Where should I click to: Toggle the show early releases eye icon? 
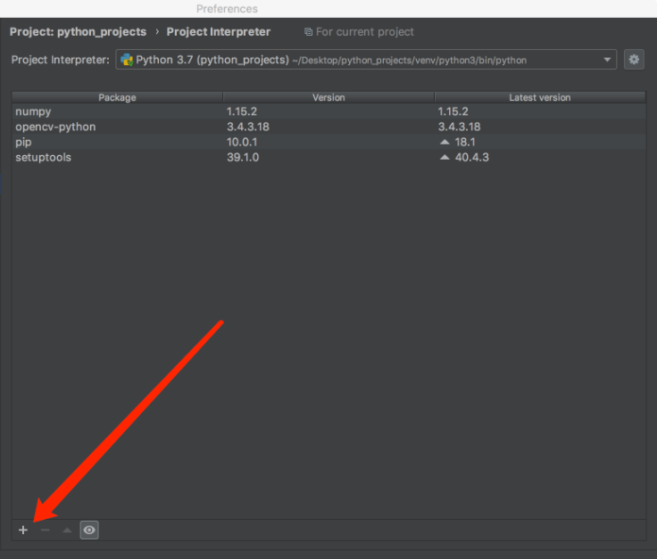(x=89, y=530)
